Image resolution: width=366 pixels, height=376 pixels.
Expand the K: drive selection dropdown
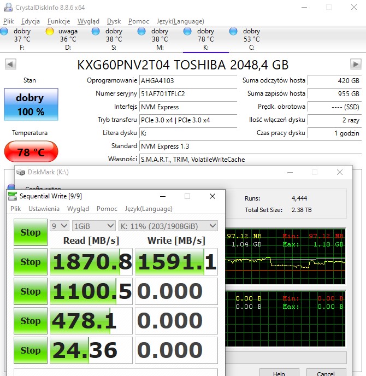point(168,226)
